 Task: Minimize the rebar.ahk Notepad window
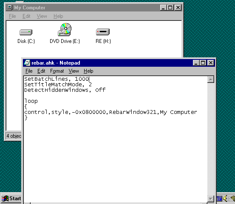(x=196, y=63)
